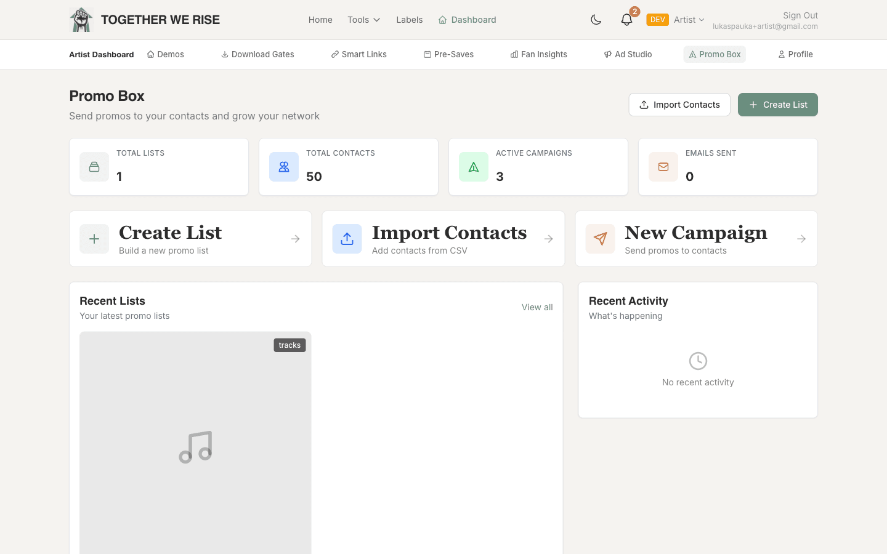Click the plus icon on Create List card

pyautogui.click(x=94, y=239)
